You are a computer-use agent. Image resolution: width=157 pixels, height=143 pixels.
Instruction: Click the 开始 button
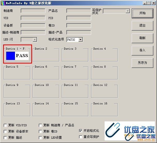tap(142, 13)
